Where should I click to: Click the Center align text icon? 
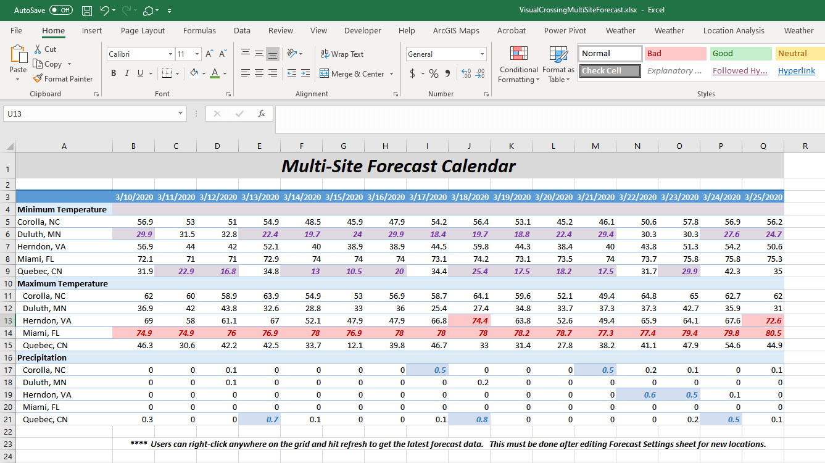point(259,73)
